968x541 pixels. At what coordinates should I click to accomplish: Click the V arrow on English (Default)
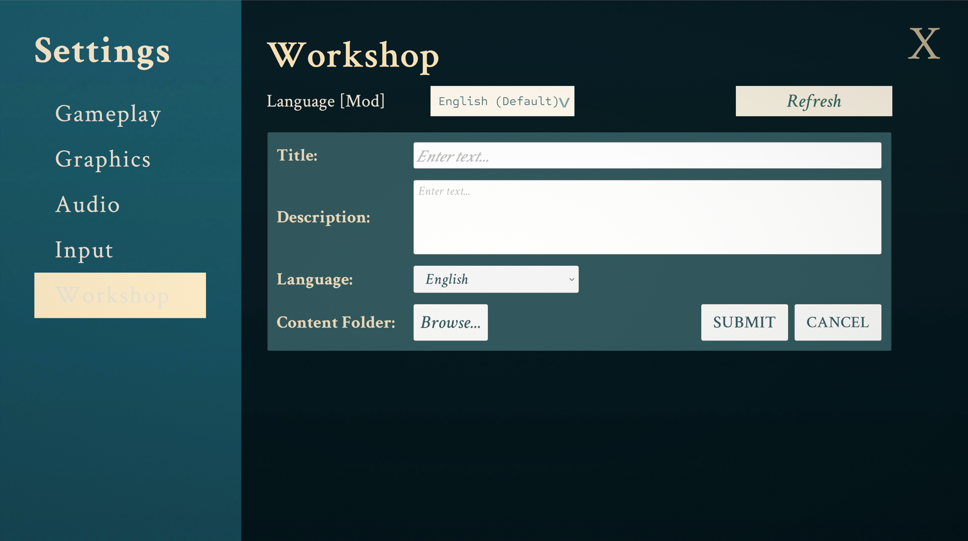[564, 102]
